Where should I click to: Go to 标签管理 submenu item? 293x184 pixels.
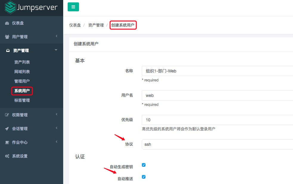22,100
